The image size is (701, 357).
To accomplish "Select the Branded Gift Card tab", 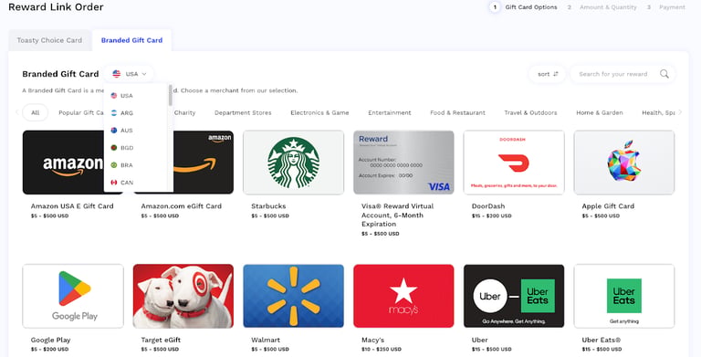I will coord(131,40).
